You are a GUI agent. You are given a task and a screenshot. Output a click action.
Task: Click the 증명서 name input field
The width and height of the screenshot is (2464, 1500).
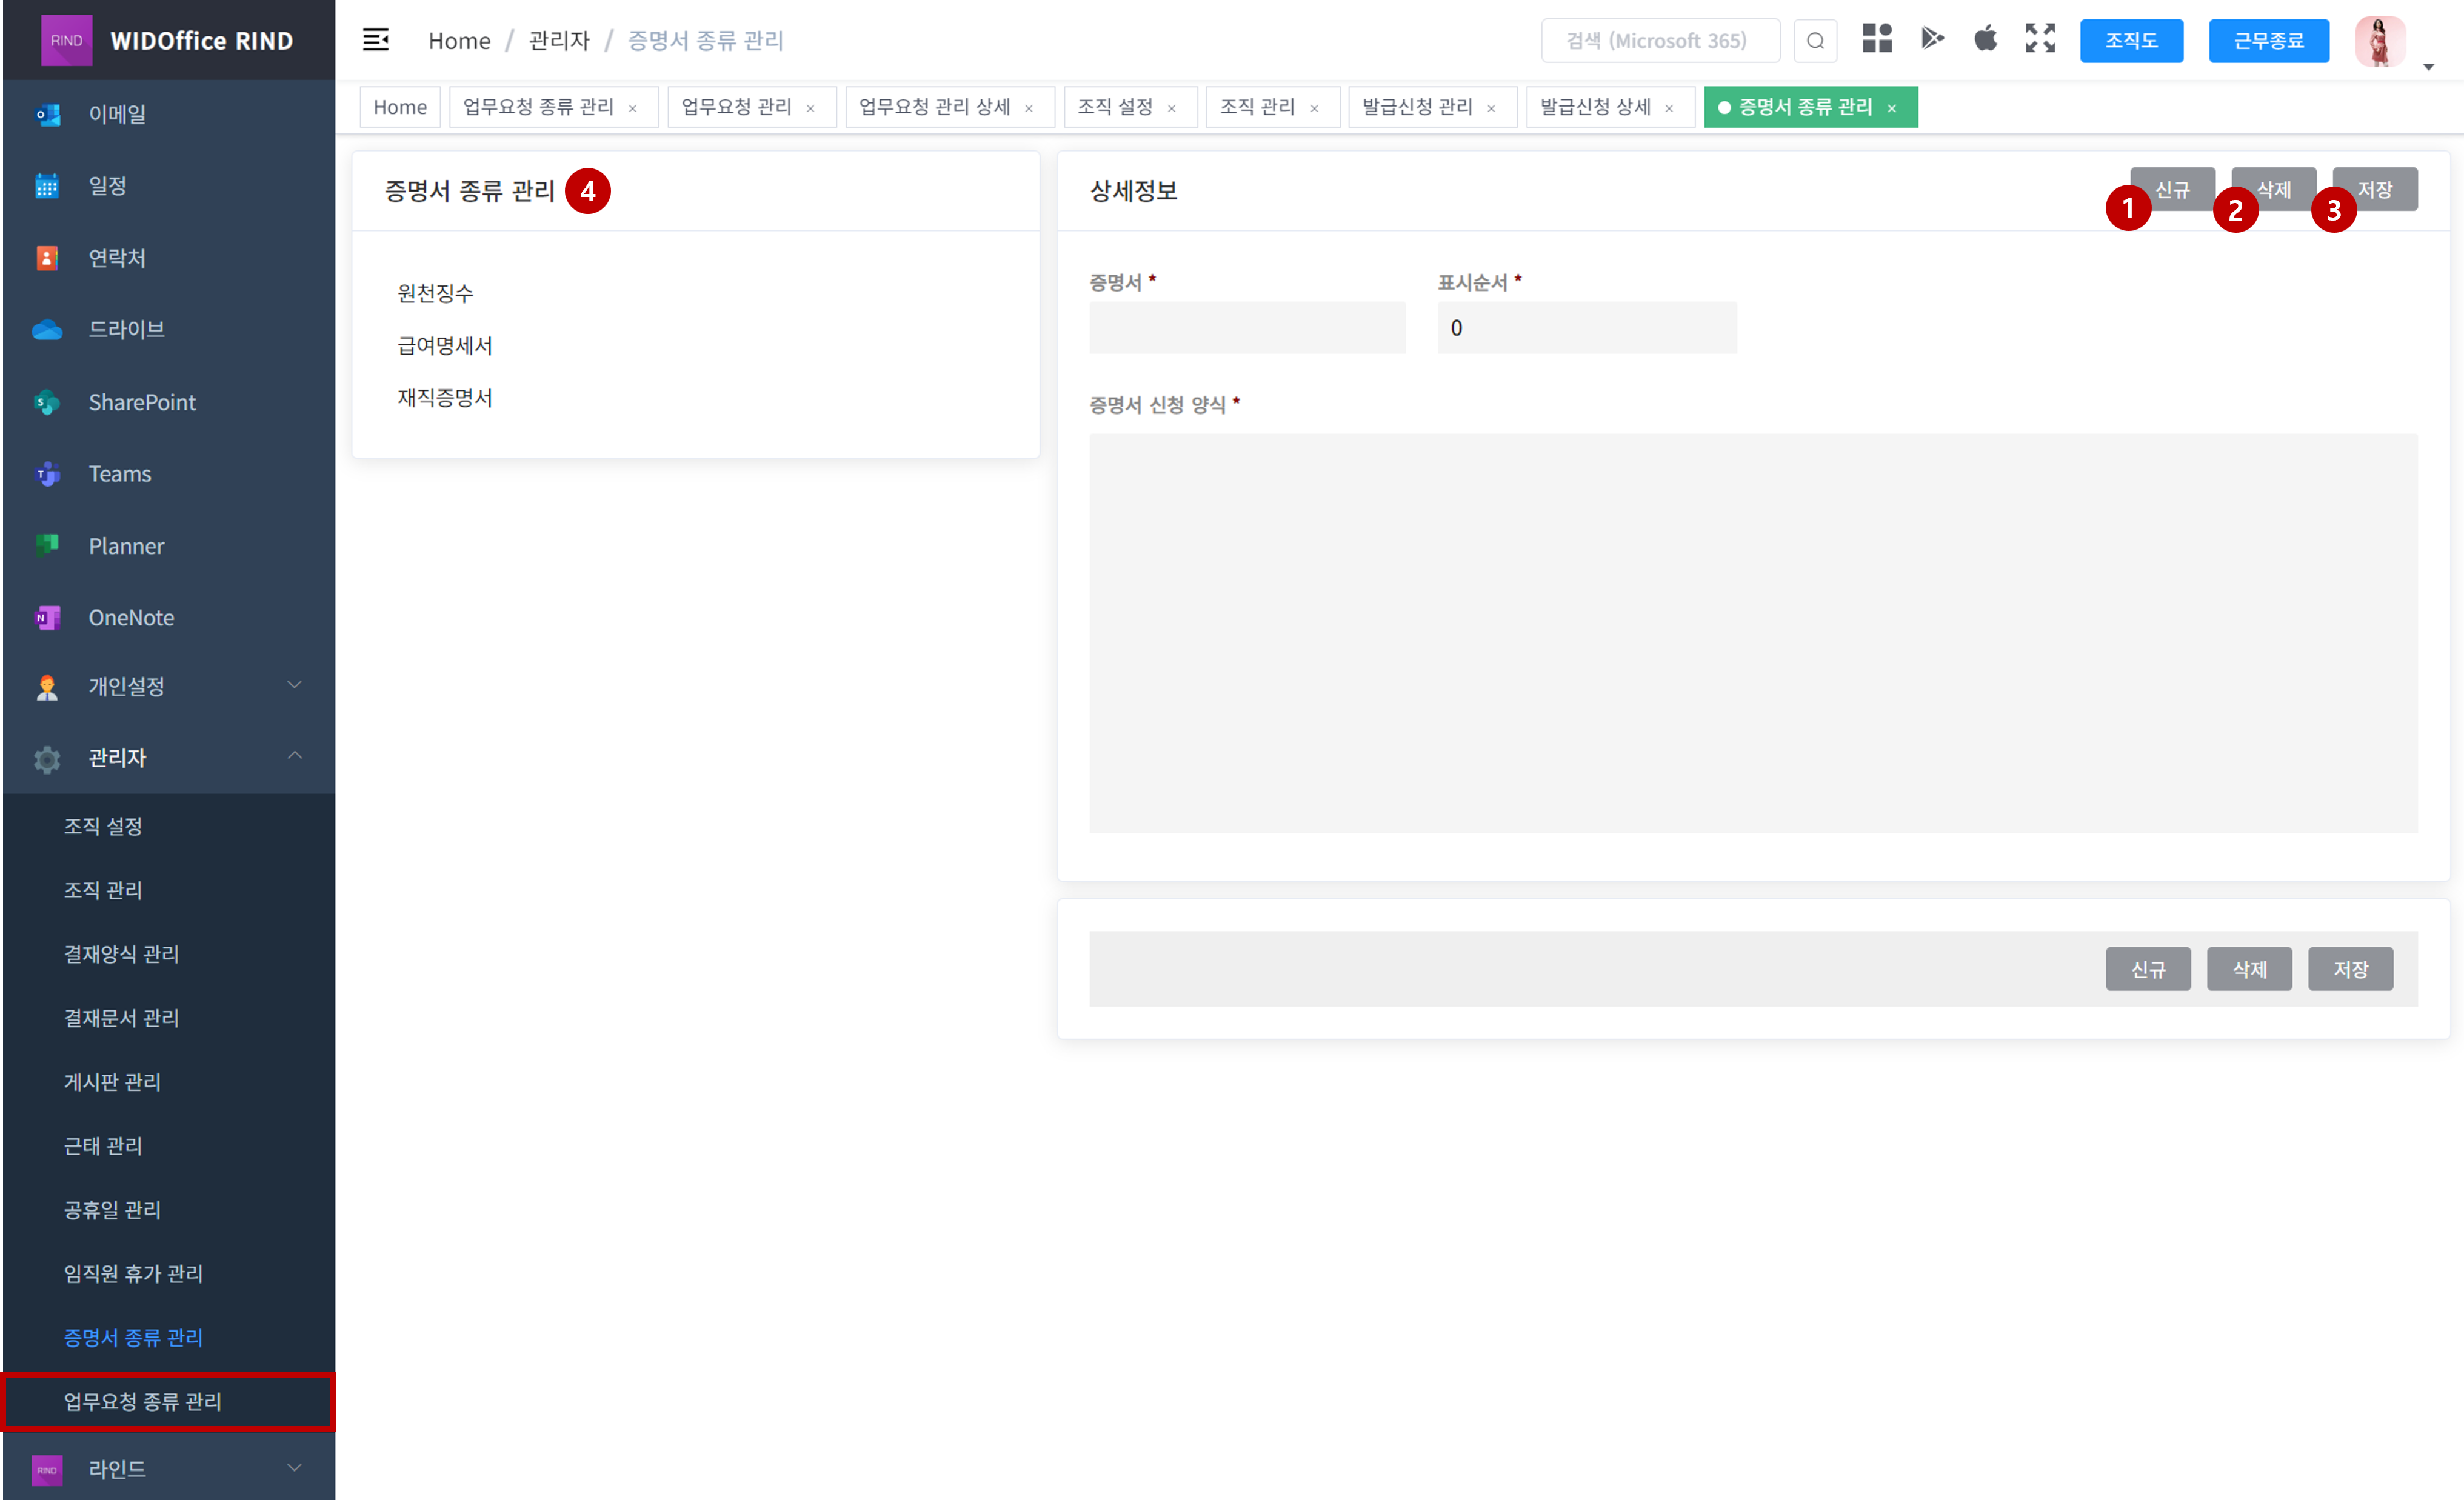pos(1247,328)
